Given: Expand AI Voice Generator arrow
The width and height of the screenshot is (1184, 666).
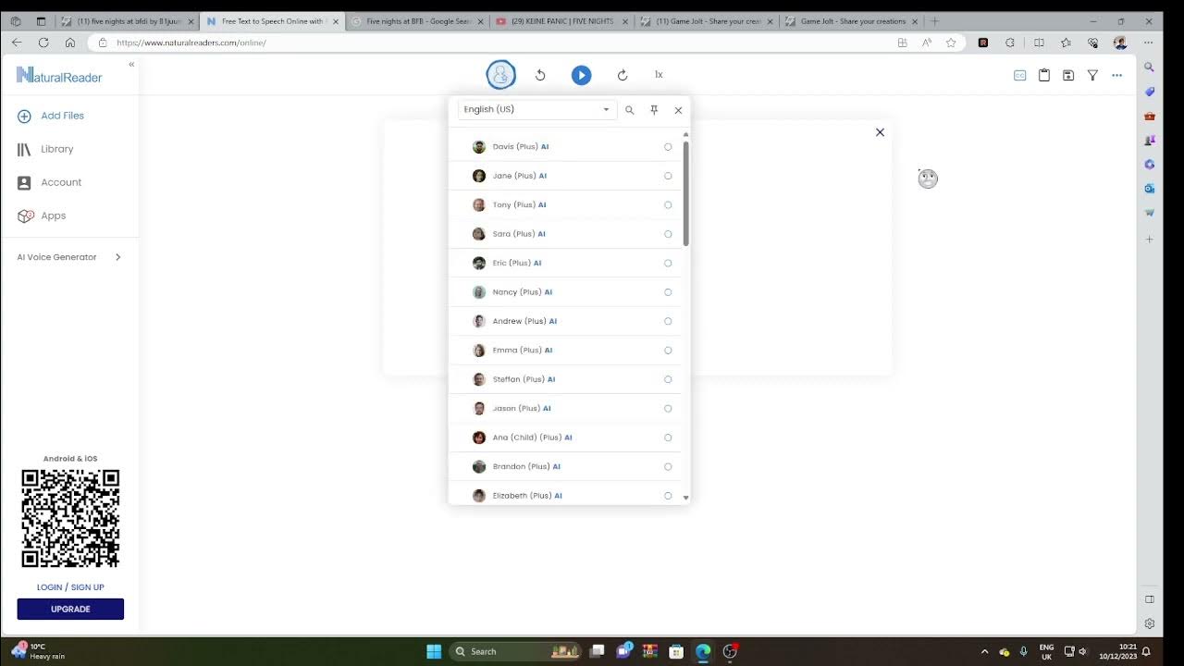Looking at the screenshot, I should (x=117, y=257).
